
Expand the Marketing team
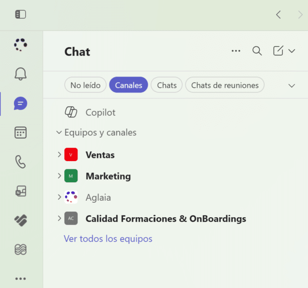pos(60,176)
